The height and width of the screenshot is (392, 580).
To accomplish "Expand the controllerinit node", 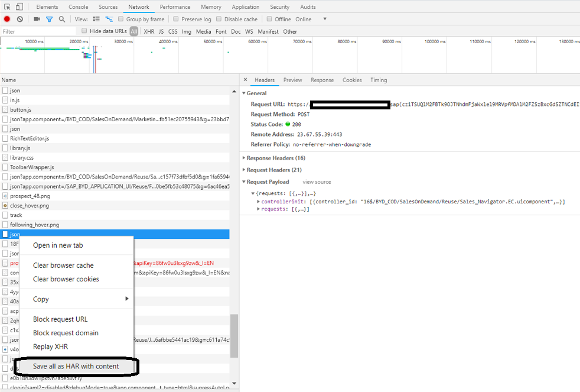I will pos(258,202).
